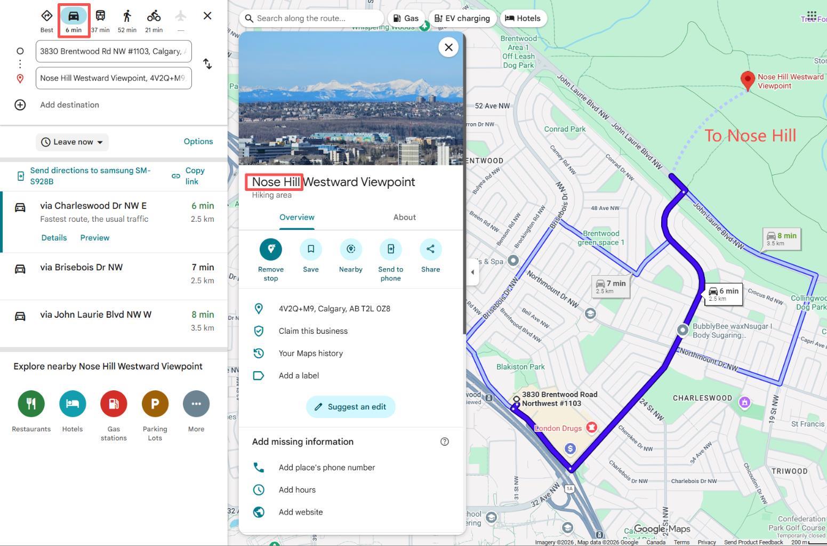Toggle the EV charging filter chip
Screen dimensions: 827x546
tap(462, 18)
